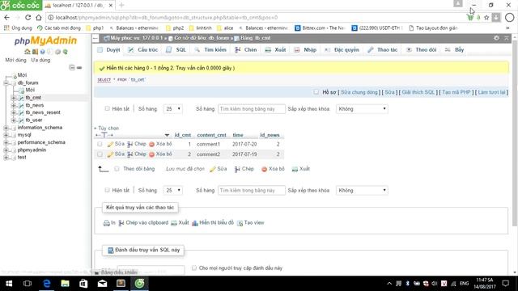Screen dimensions: 518x291
Task: Open the SQL tab
Action: coord(176,50)
